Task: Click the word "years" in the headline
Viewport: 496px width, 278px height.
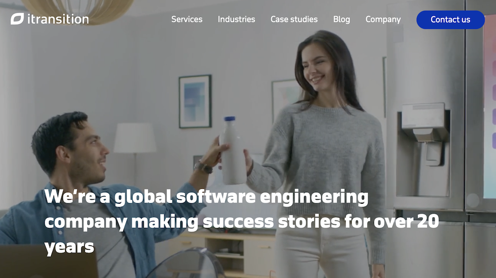Action: pos(69,247)
